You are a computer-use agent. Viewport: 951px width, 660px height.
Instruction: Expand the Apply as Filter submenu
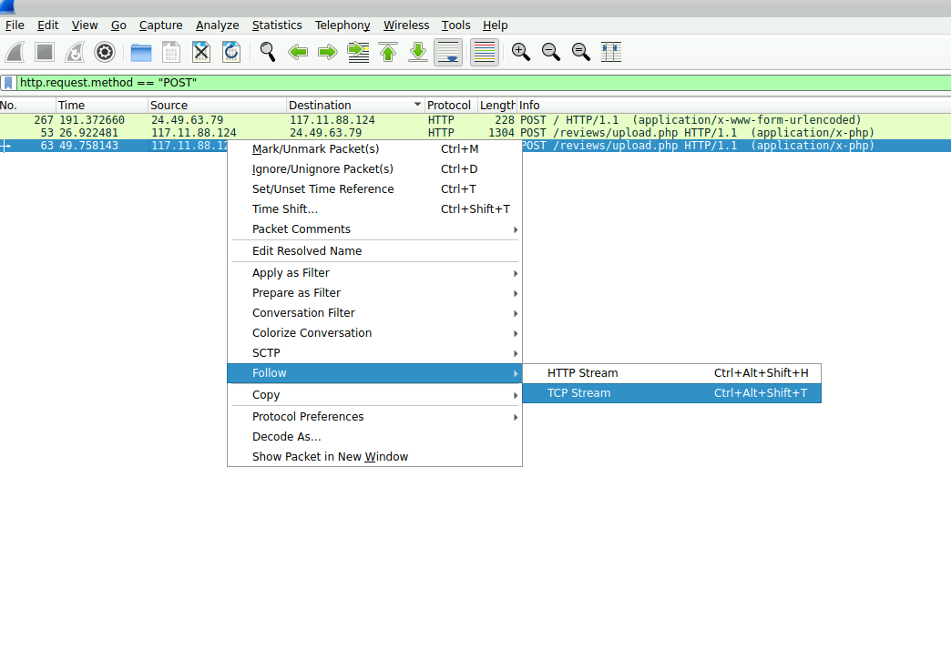(x=374, y=273)
